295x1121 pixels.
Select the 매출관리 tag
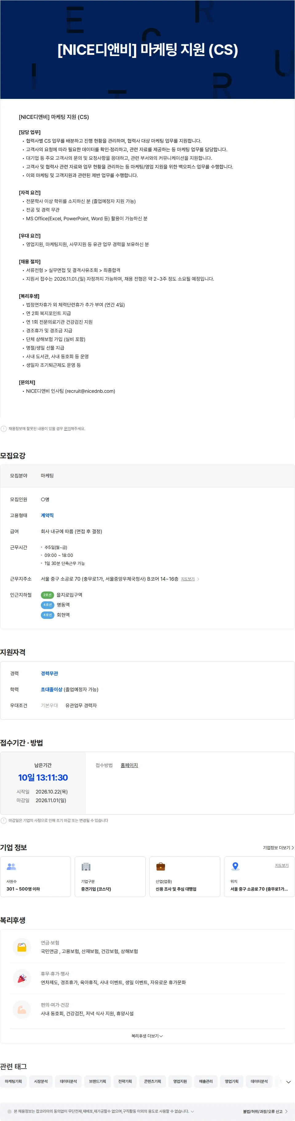(x=206, y=1081)
